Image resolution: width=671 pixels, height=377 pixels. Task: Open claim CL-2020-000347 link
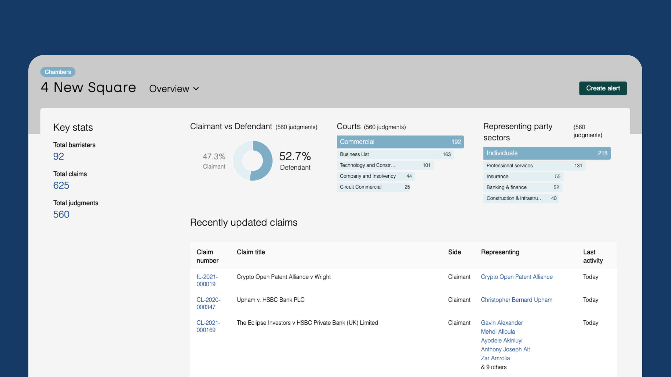tap(208, 303)
